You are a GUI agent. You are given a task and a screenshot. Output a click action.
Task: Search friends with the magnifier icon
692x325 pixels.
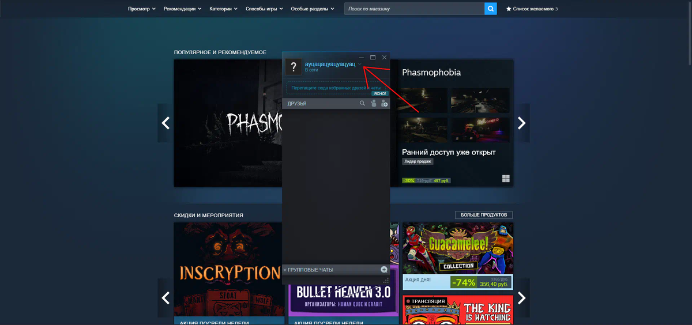pyautogui.click(x=362, y=103)
